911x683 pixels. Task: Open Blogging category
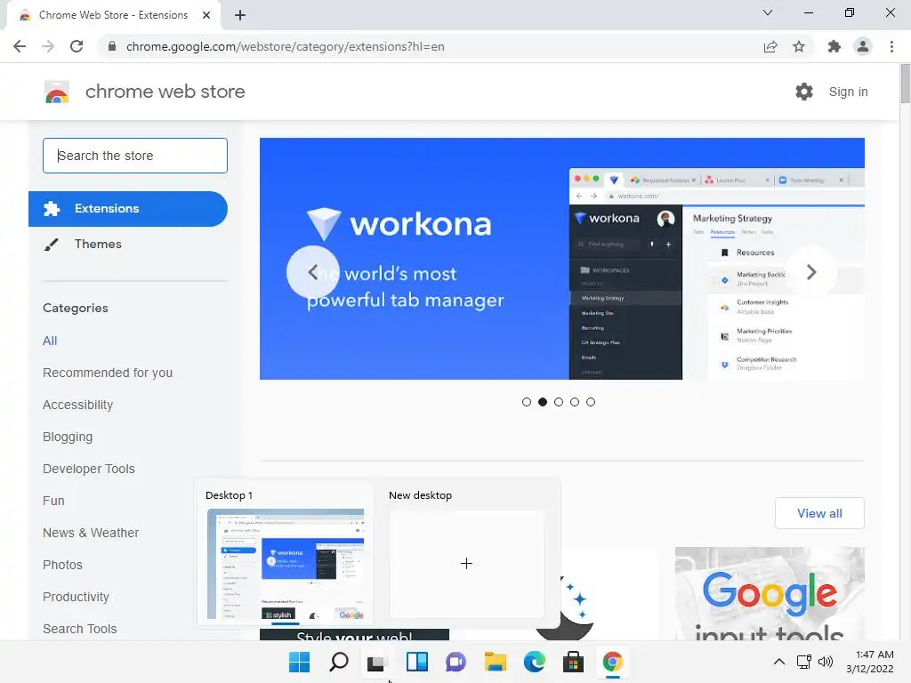point(68,437)
